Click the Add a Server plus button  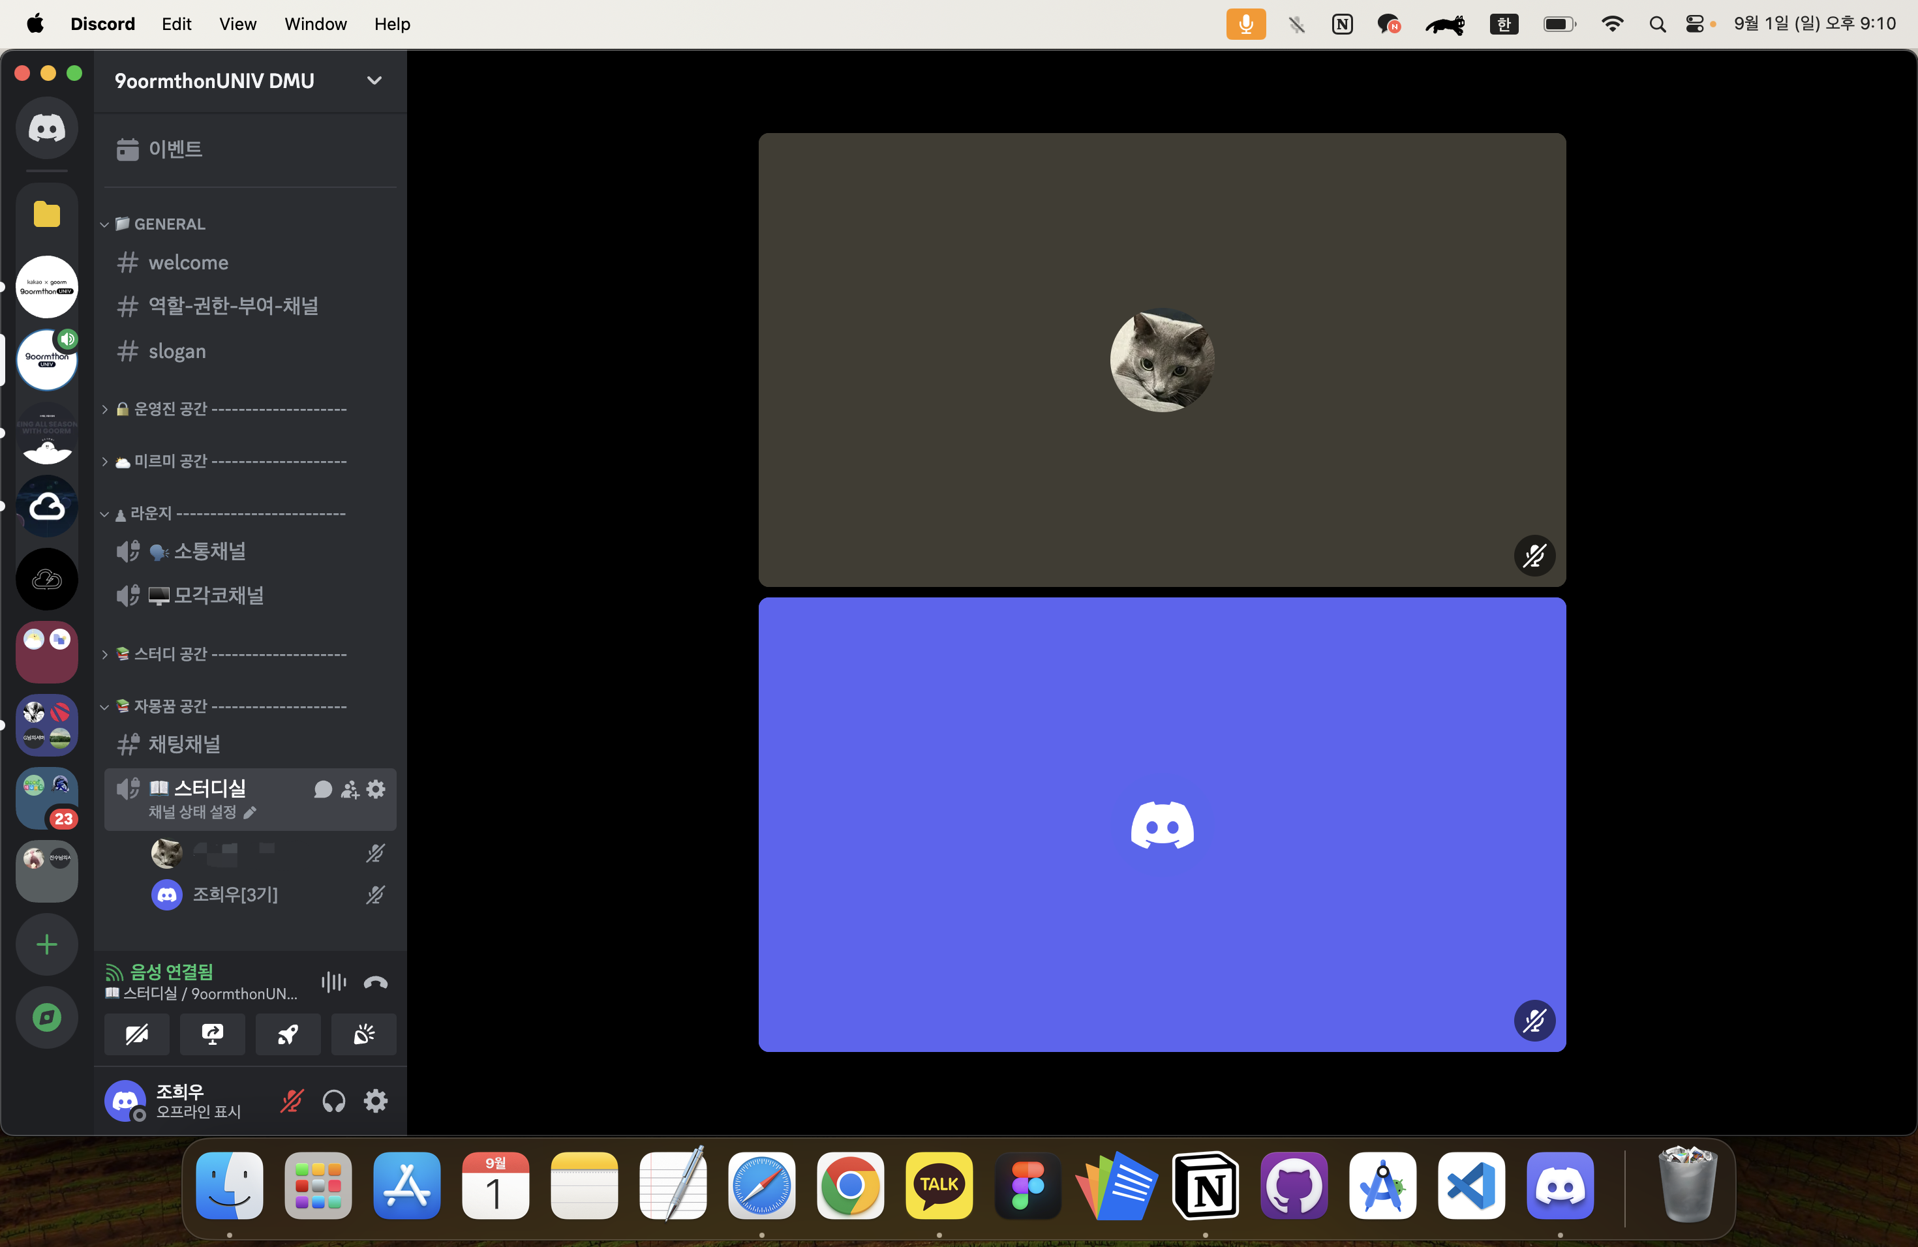(x=47, y=944)
